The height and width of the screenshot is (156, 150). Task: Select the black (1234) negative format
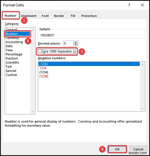tap(89, 72)
